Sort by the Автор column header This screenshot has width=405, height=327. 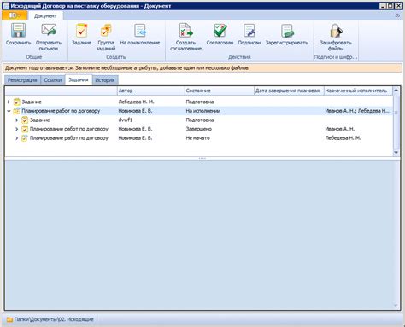[x=151, y=91]
